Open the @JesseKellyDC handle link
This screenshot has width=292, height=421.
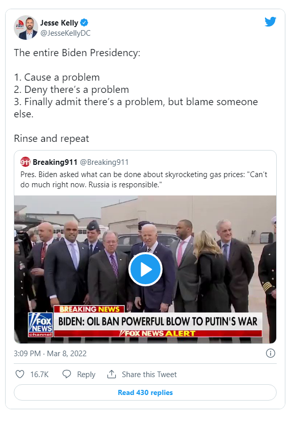(x=65, y=33)
